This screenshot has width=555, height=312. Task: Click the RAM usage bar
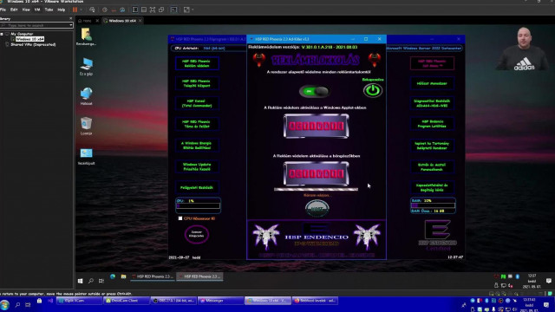click(433, 205)
